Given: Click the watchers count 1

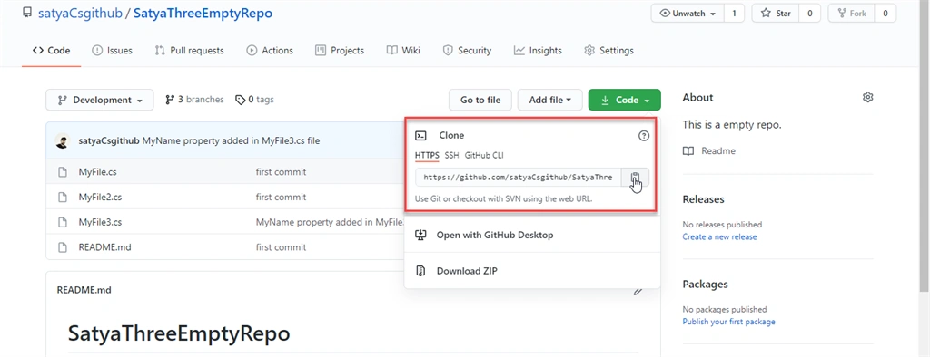Looking at the screenshot, I should click(734, 13).
